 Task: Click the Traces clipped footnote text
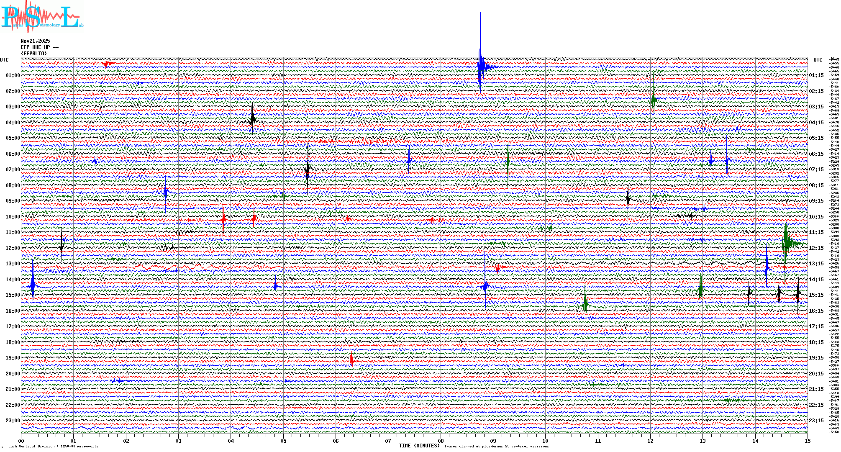pyautogui.click(x=496, y=446)
